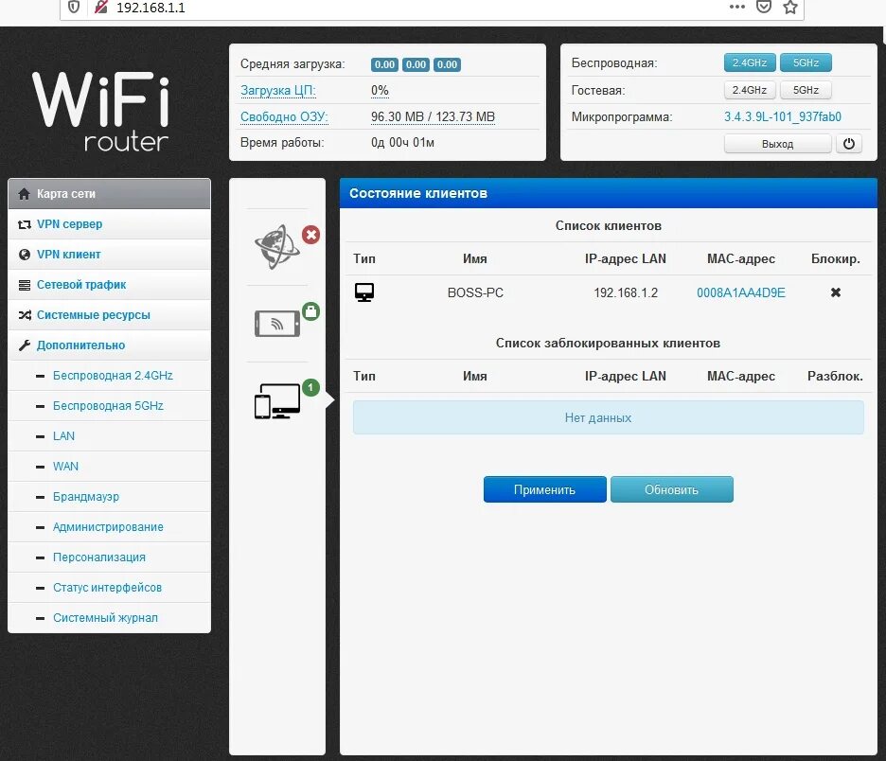Open the Карта сети menu item
886x761 pixels.
click(110, 194)
